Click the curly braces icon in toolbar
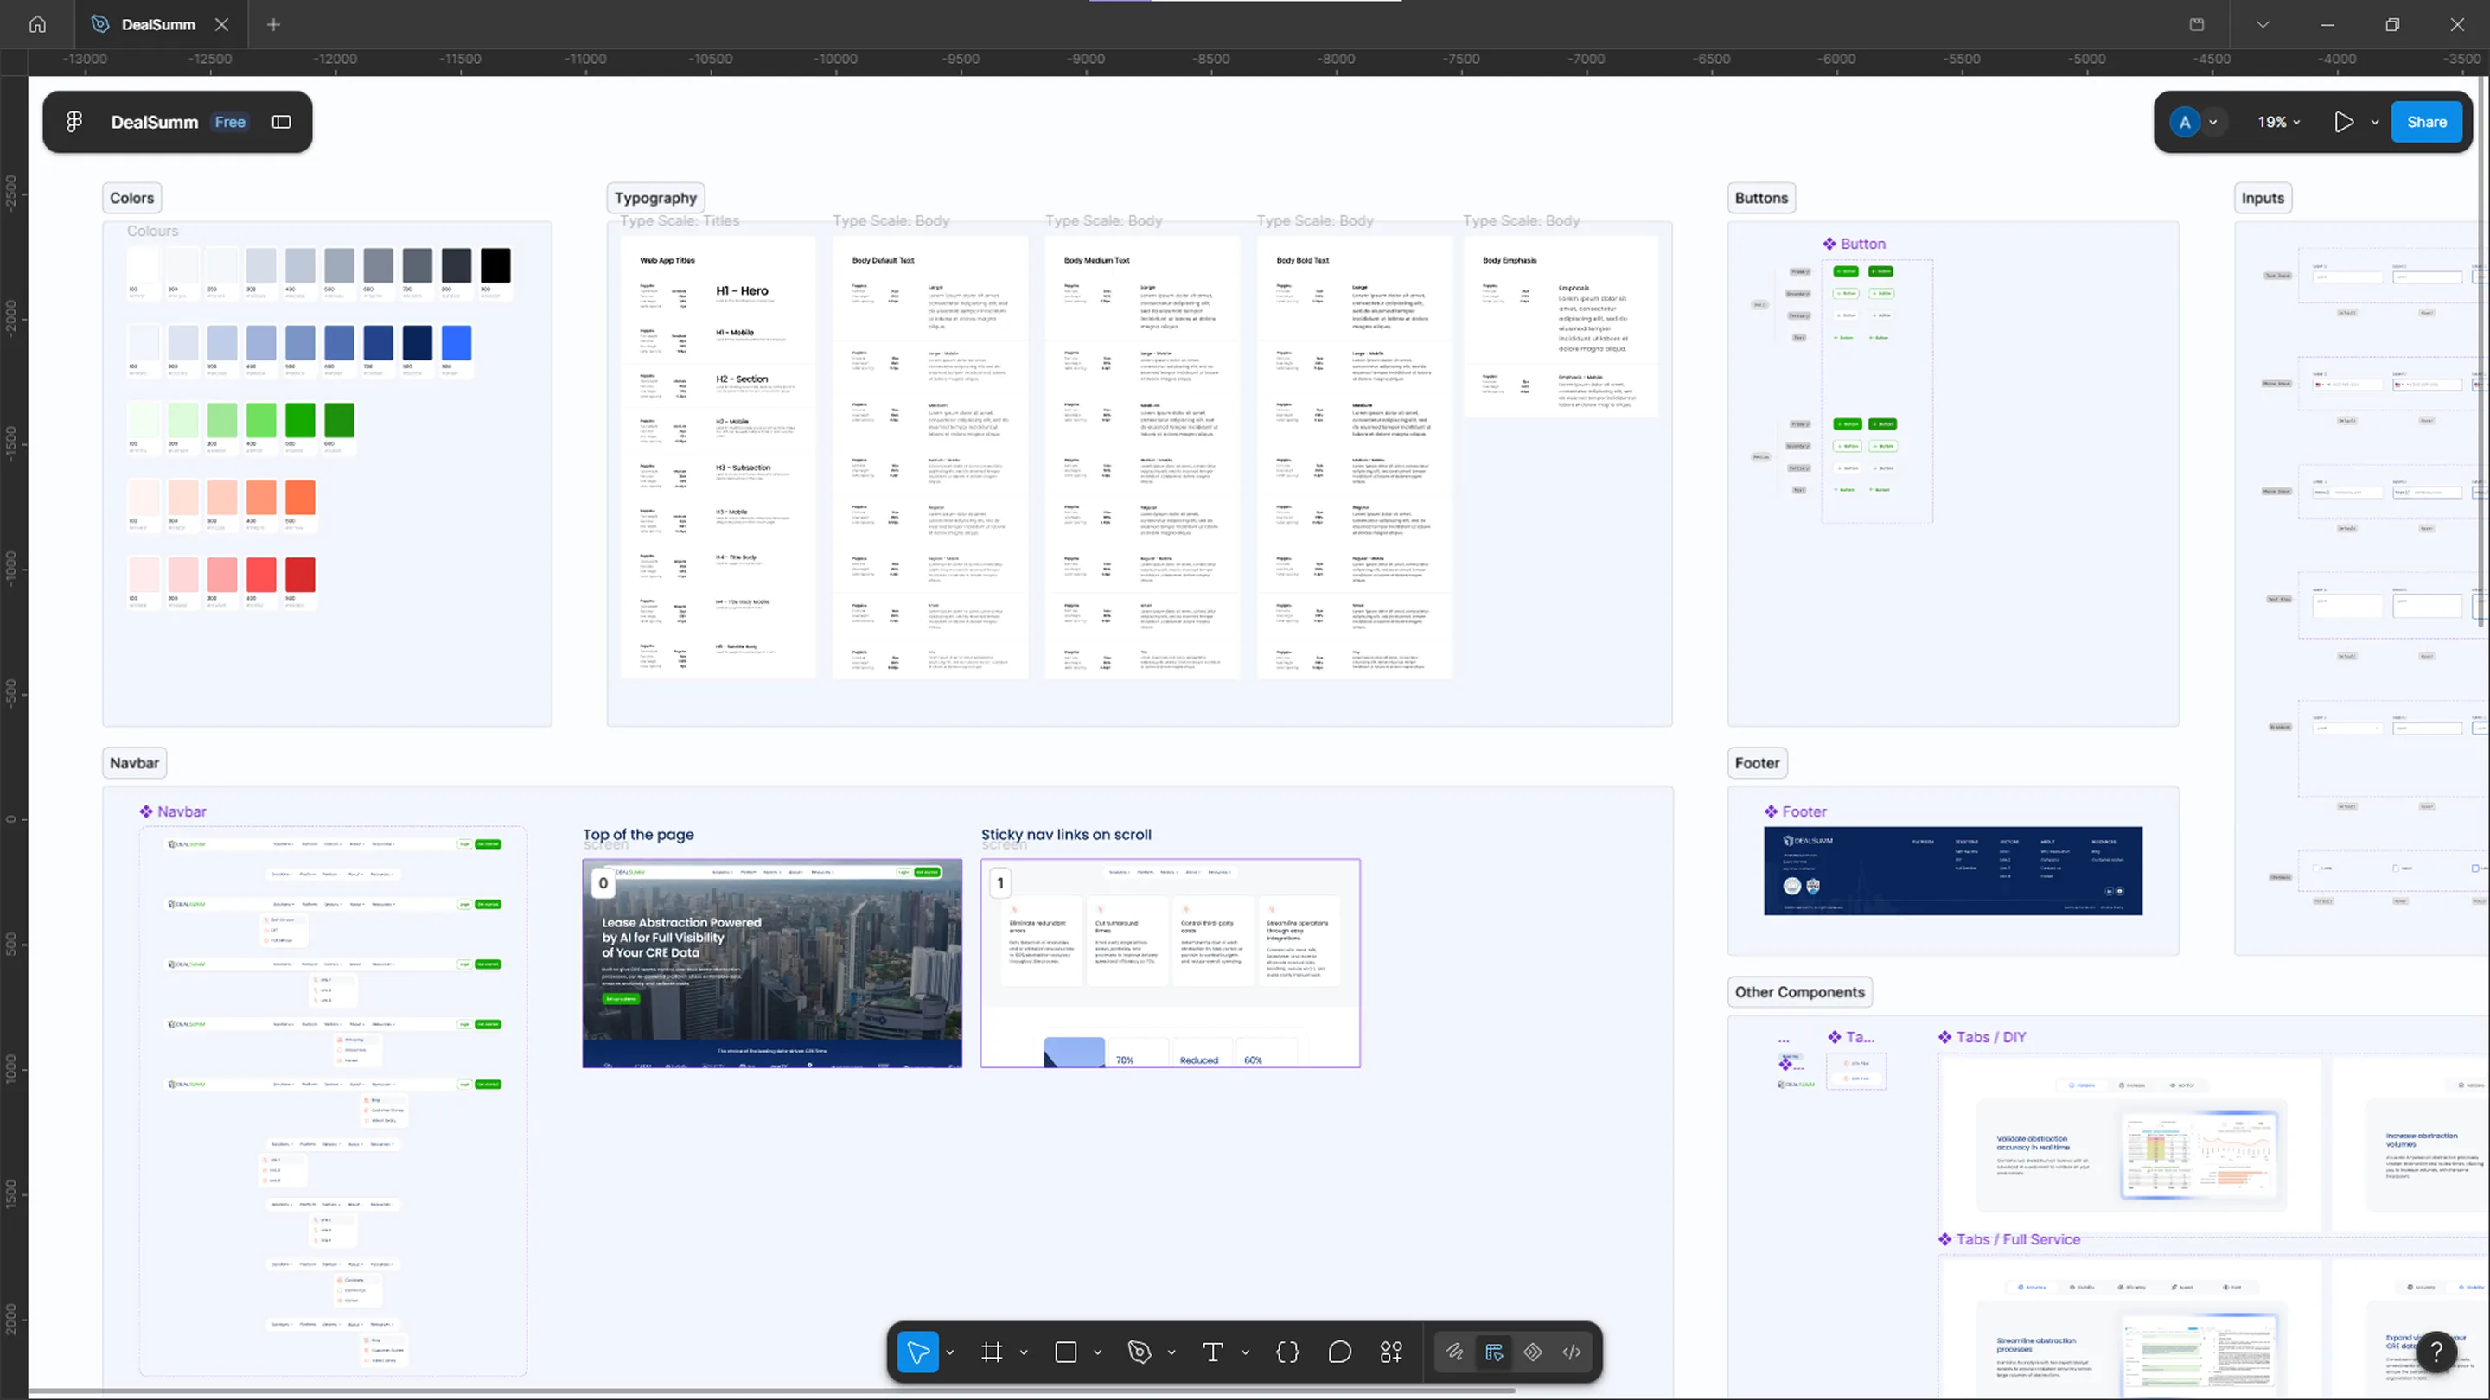This screenshot has width=2490, height=1400. (1287, 1352)
